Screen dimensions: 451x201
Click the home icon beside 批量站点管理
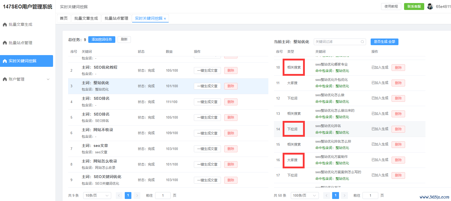click(x=5, y=43)
